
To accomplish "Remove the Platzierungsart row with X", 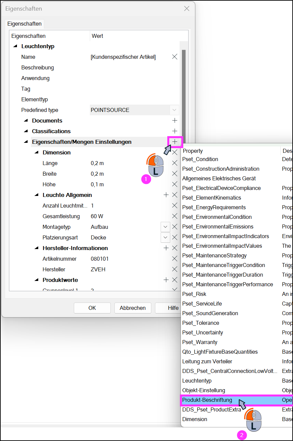I will pos(175,237).
